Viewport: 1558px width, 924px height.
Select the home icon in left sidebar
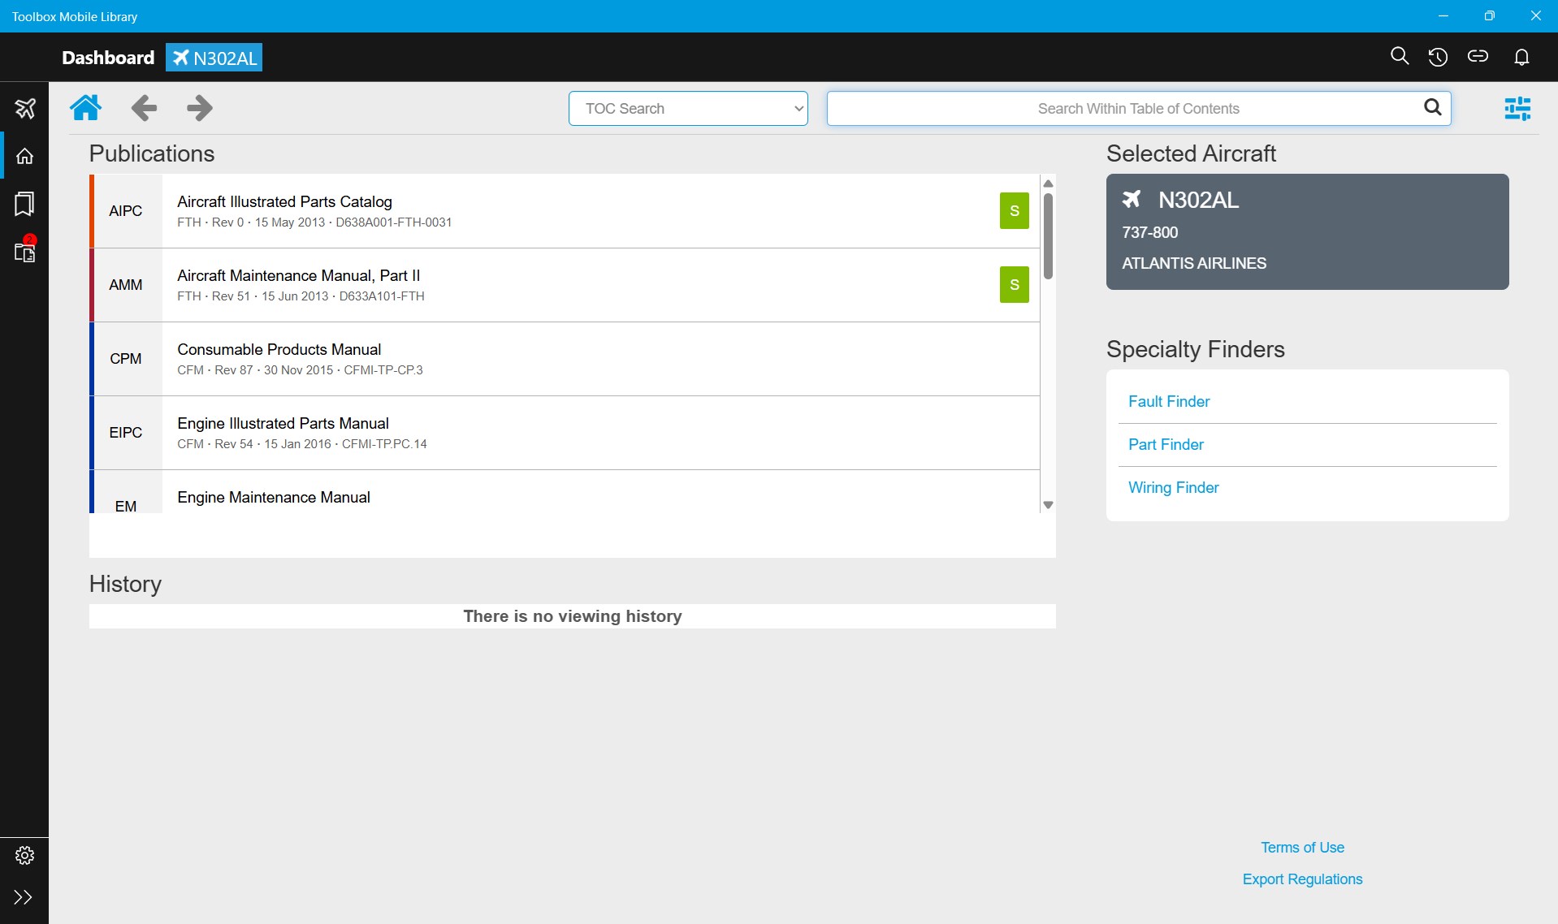click(x=25, y=156)
